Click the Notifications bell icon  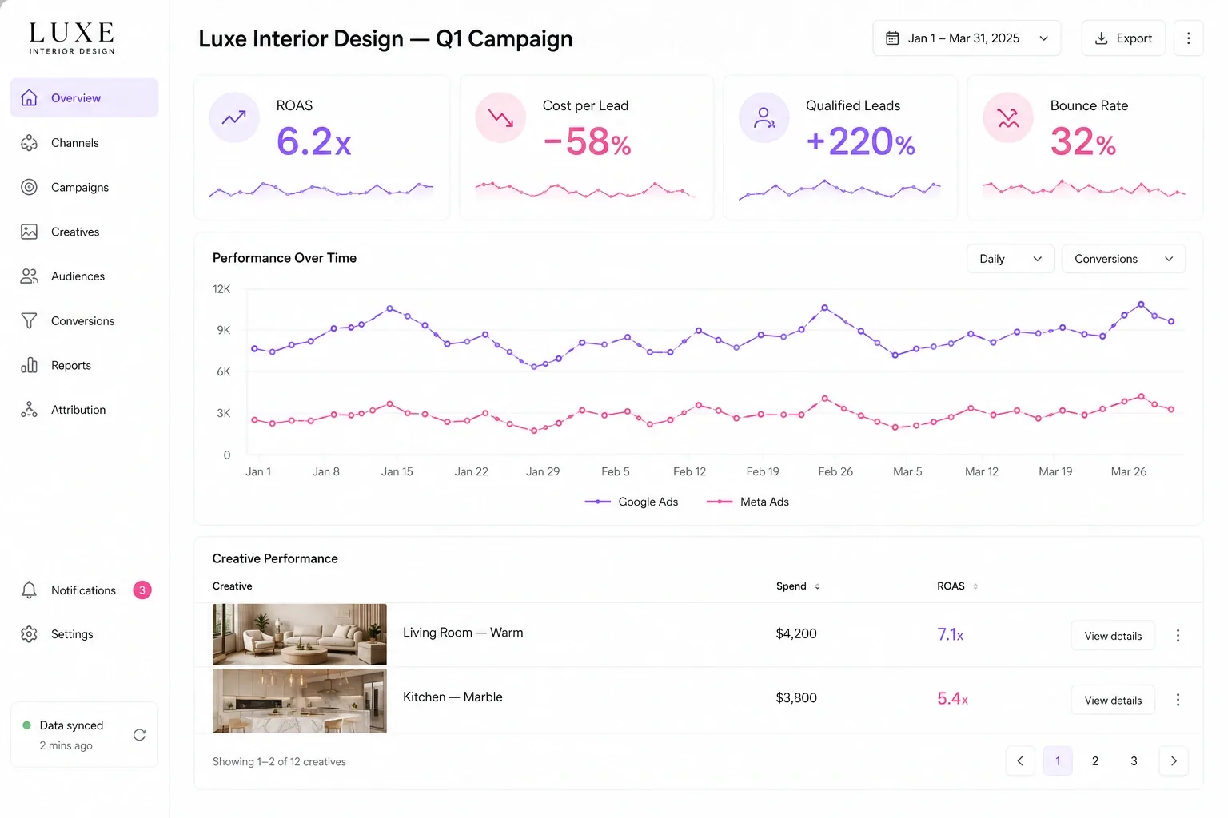(x=30, y=590)
